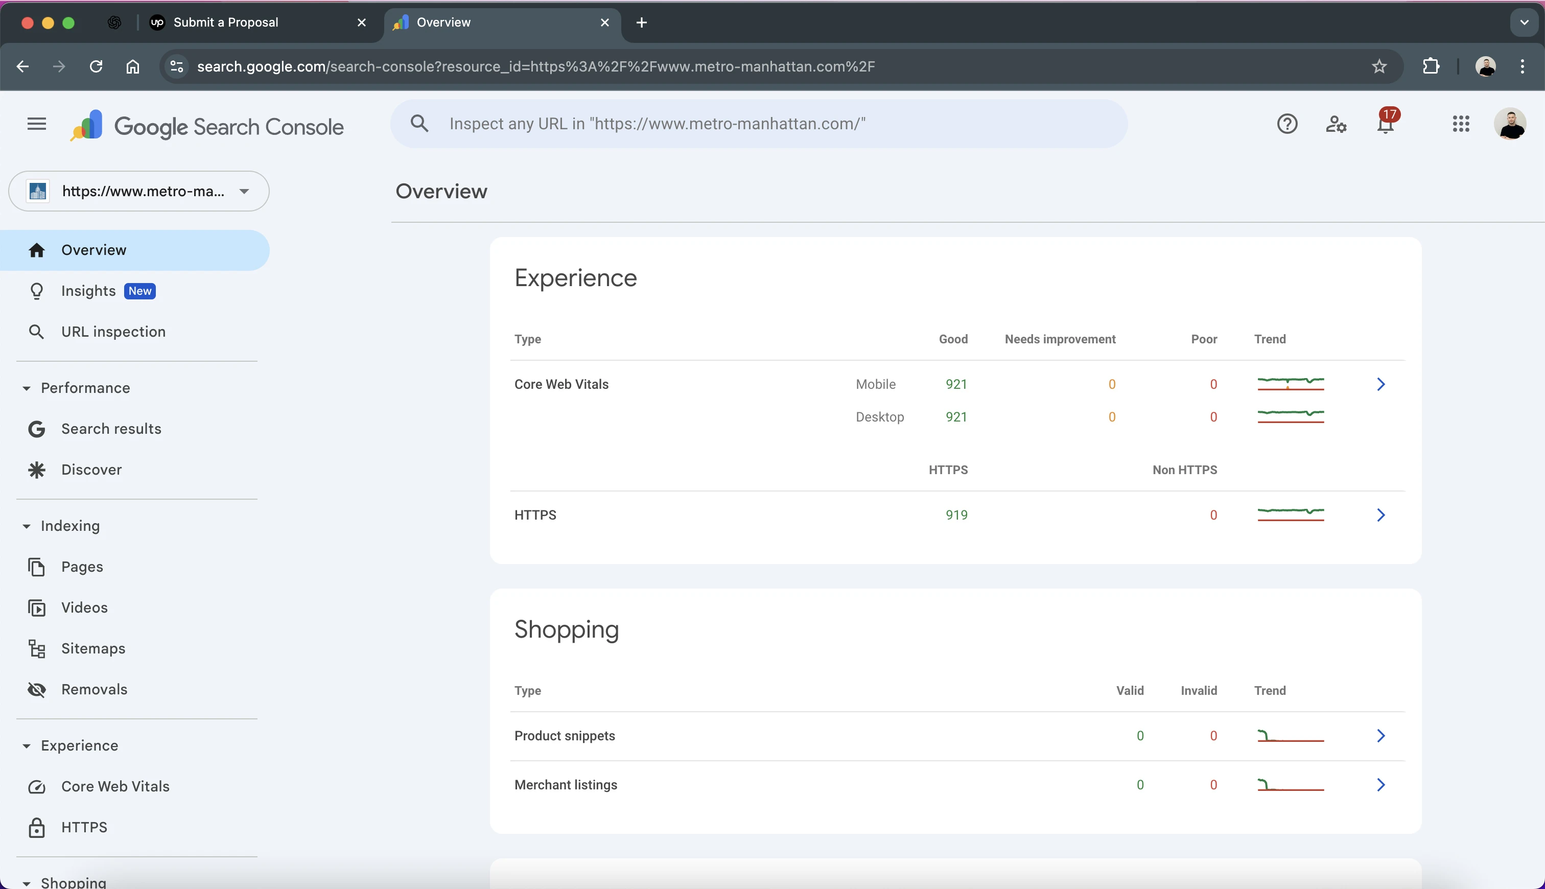This screenshot has width=1545, height=889.
Task: Close the Submit a Proposal tab
Action: [x=361, y=22]
